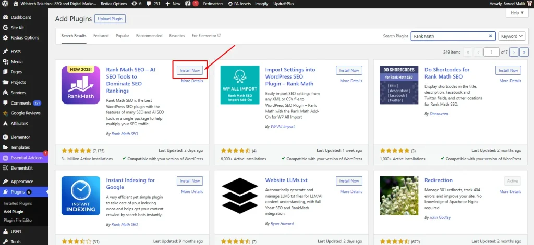
Task: Expand the Help dropdown tab
Action: [517, 13]
